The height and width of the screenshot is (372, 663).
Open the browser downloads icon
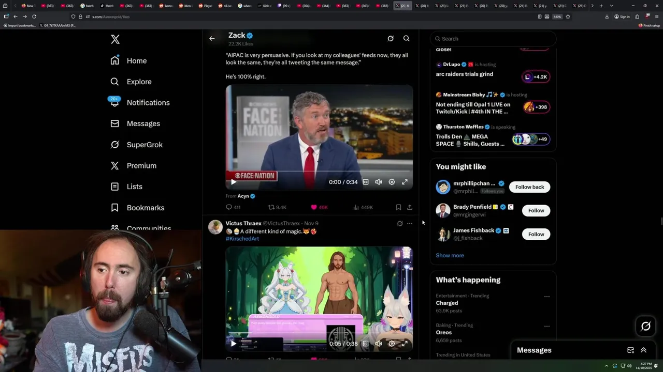[607, 17]
